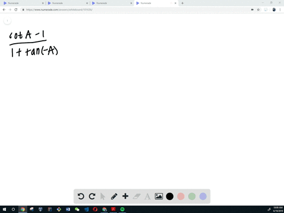
Task: Bookmark this page with the star
Action: click(x=258, y=9)
